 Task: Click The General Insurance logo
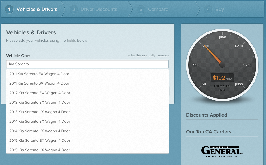tap(222, 152)
